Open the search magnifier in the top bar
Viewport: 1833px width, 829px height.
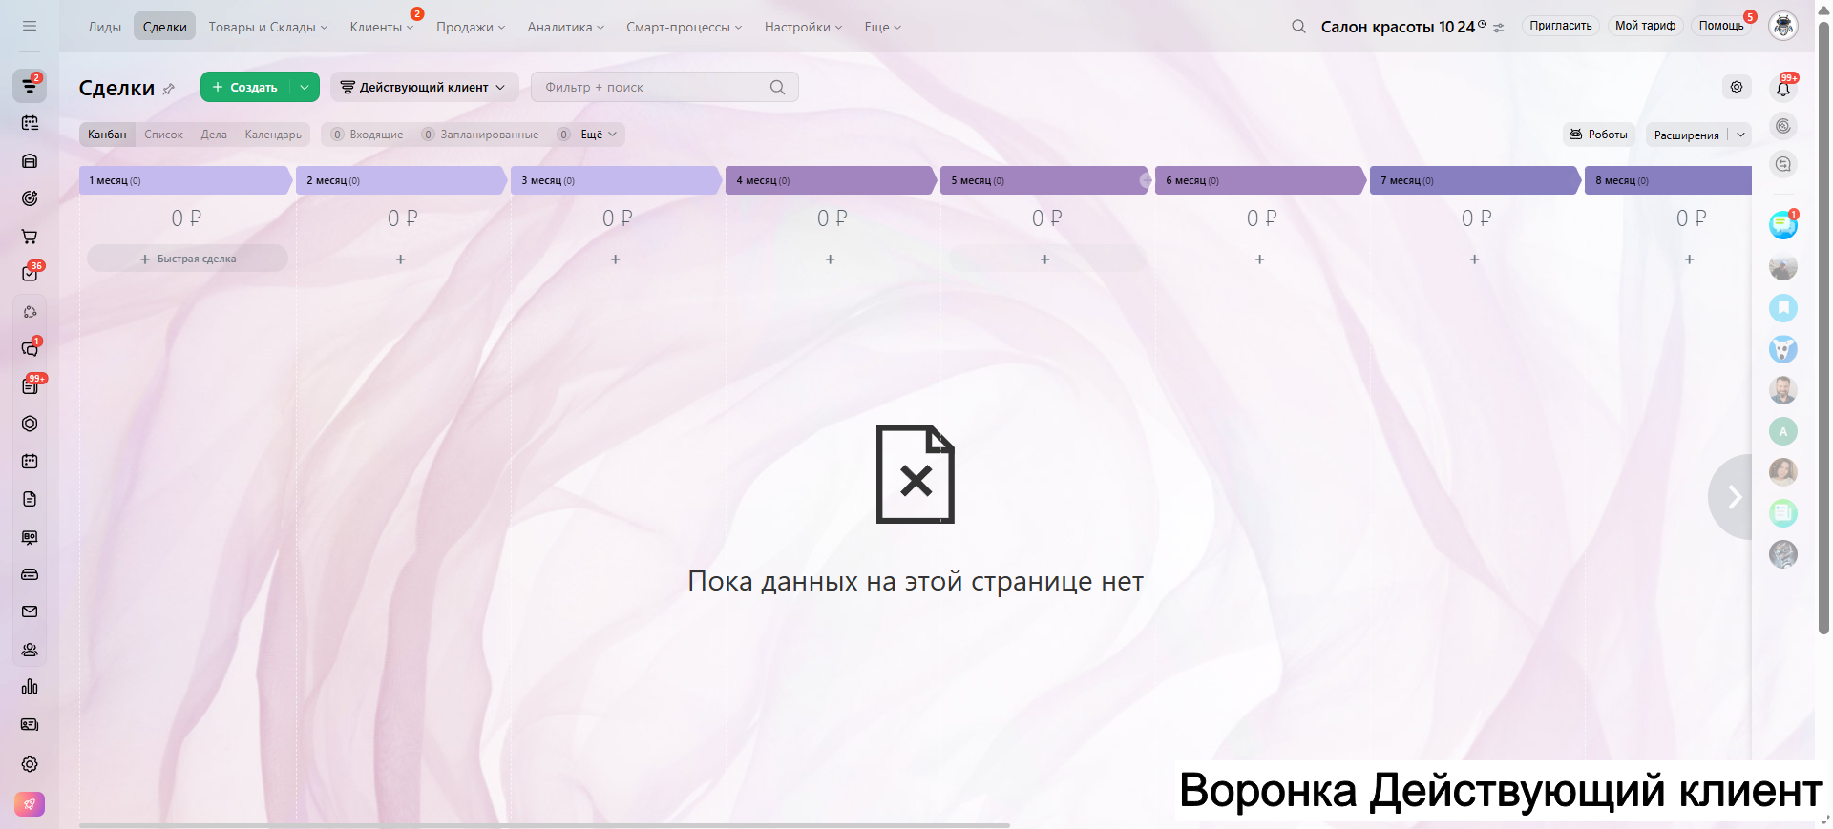(x=1298, y=27)
